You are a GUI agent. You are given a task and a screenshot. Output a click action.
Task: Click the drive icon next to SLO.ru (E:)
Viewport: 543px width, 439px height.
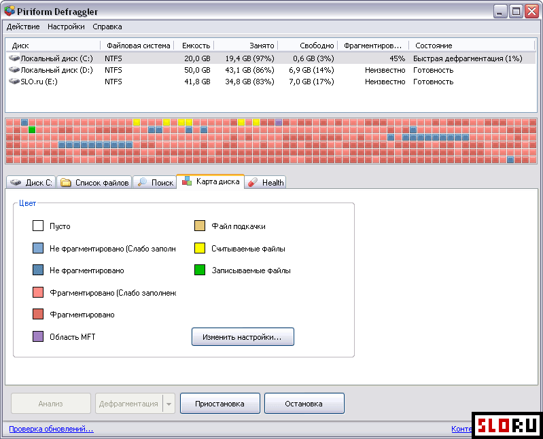point(14,81)
